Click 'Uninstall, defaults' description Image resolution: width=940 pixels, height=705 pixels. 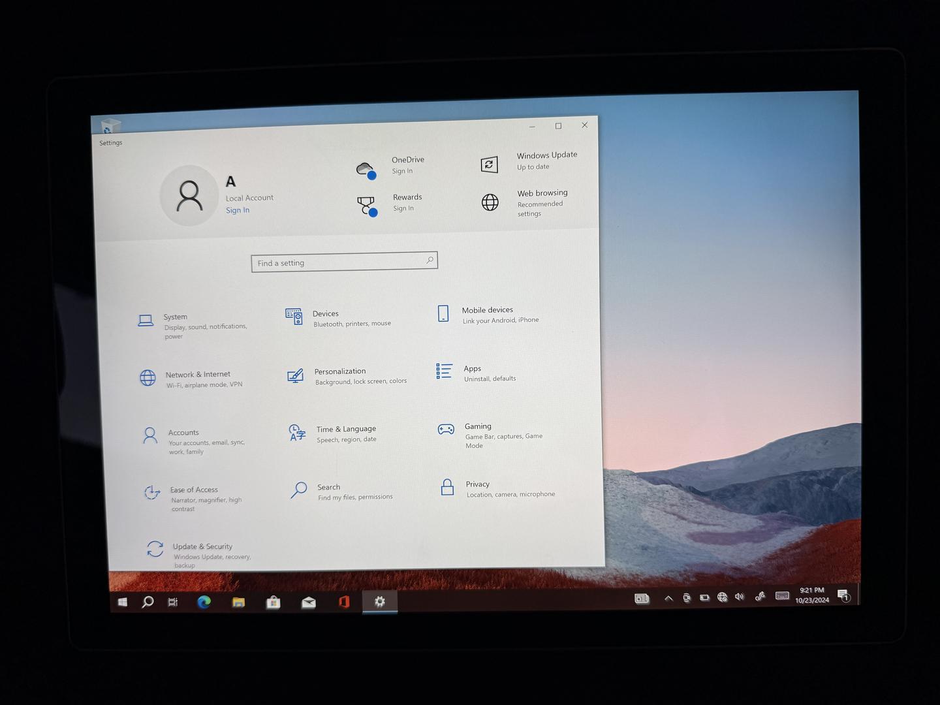tap(490, 379)
